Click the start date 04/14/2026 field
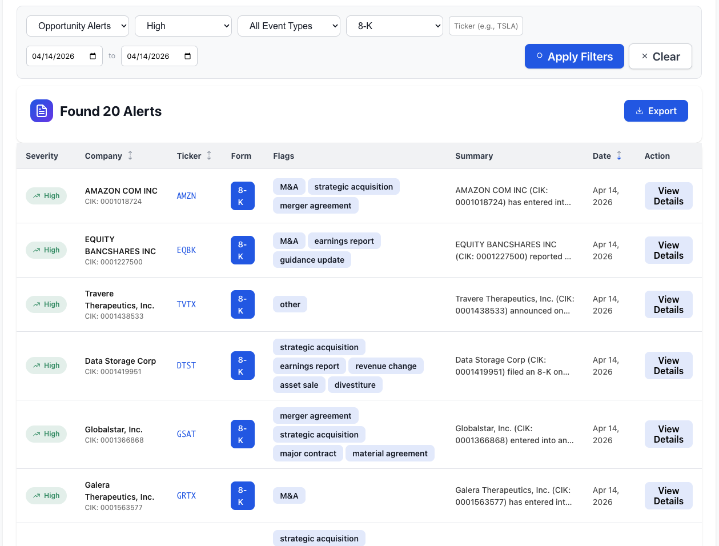 click(65, 56)
